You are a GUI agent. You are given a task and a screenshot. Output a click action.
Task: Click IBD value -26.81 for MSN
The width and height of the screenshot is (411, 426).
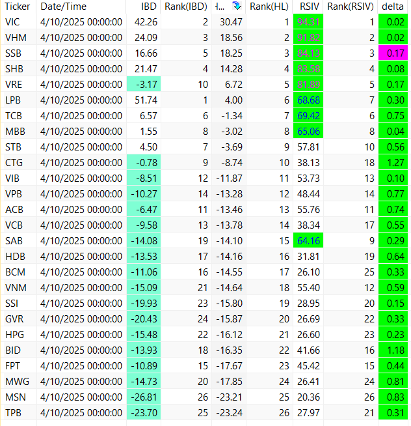click(x=144, y=397)
